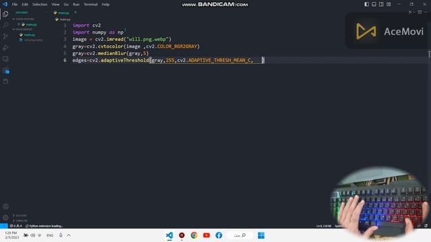
Task: Open the Run menu
Action: (x=76, y=5)
